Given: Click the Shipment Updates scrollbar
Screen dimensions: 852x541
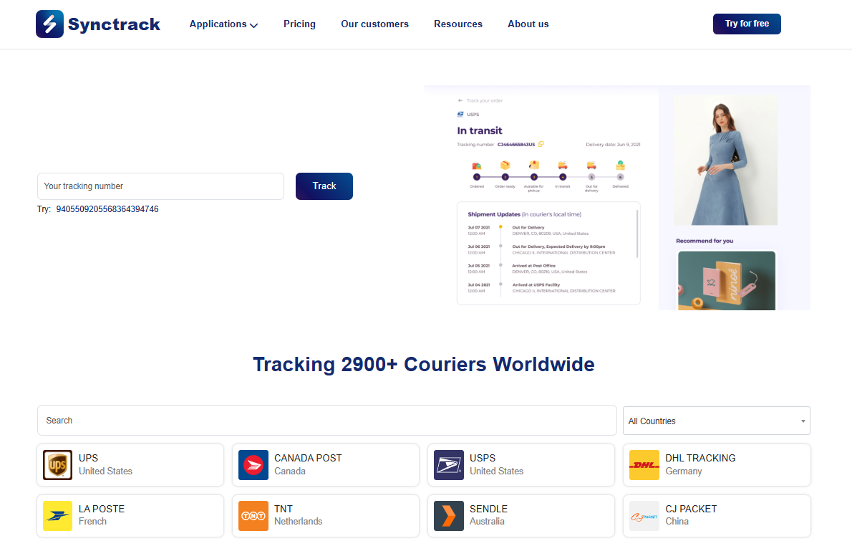Looking at the screenshot, I should coord(637,234).
